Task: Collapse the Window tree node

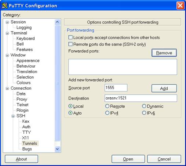Action: pyautogui.click(x=7, y=55)
